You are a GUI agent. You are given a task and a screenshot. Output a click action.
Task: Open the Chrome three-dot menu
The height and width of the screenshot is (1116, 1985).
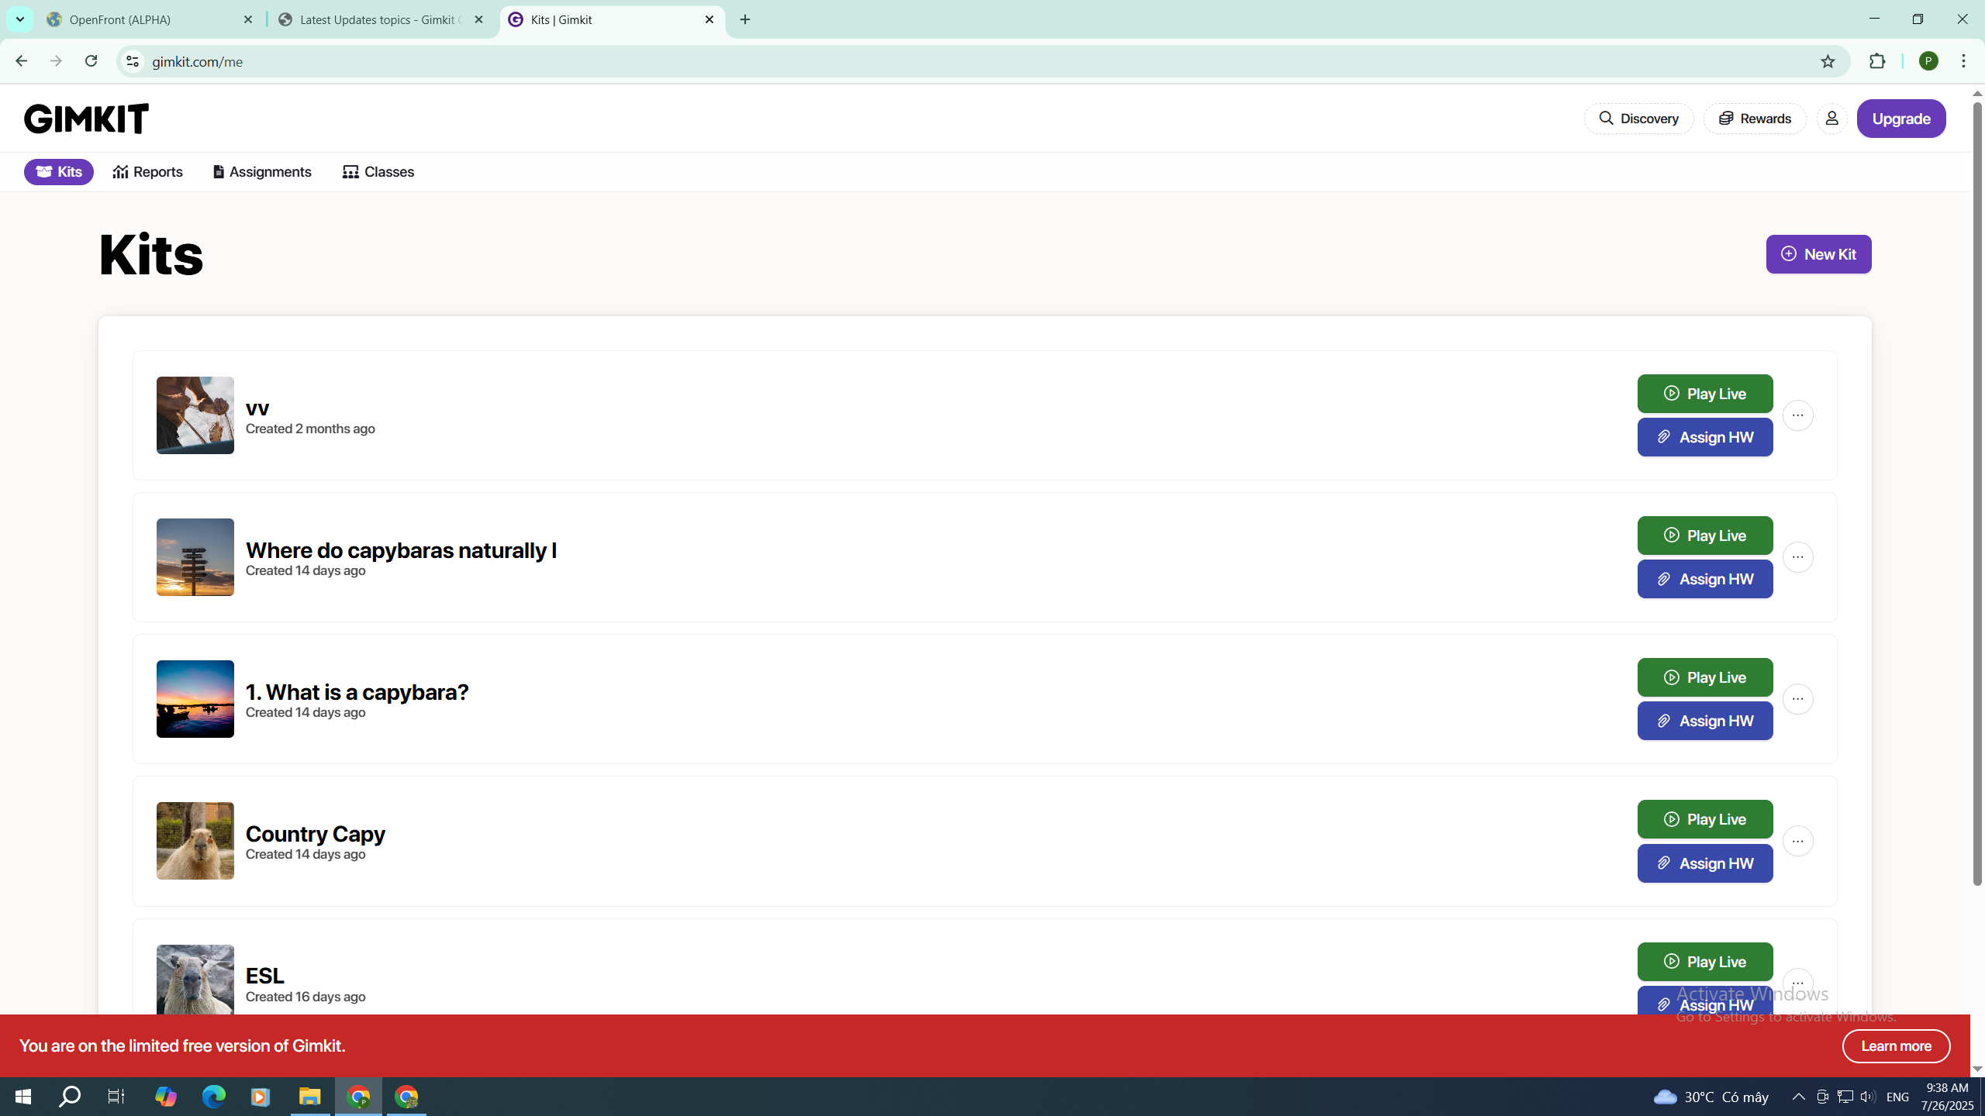coord(1964,61)
